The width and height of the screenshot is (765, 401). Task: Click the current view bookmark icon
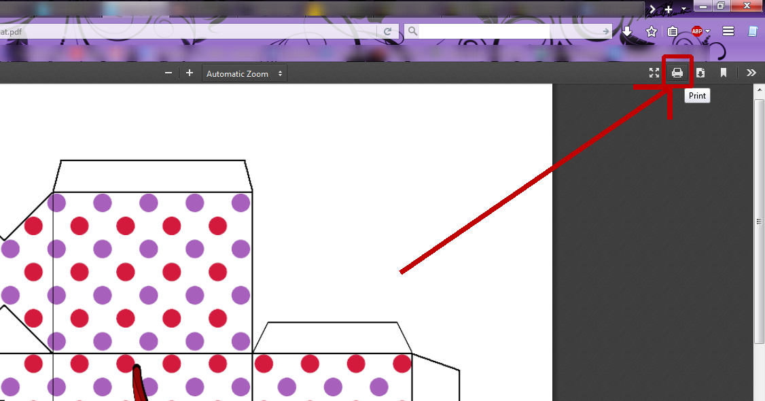pyautogui.click(x=724, y=73)
